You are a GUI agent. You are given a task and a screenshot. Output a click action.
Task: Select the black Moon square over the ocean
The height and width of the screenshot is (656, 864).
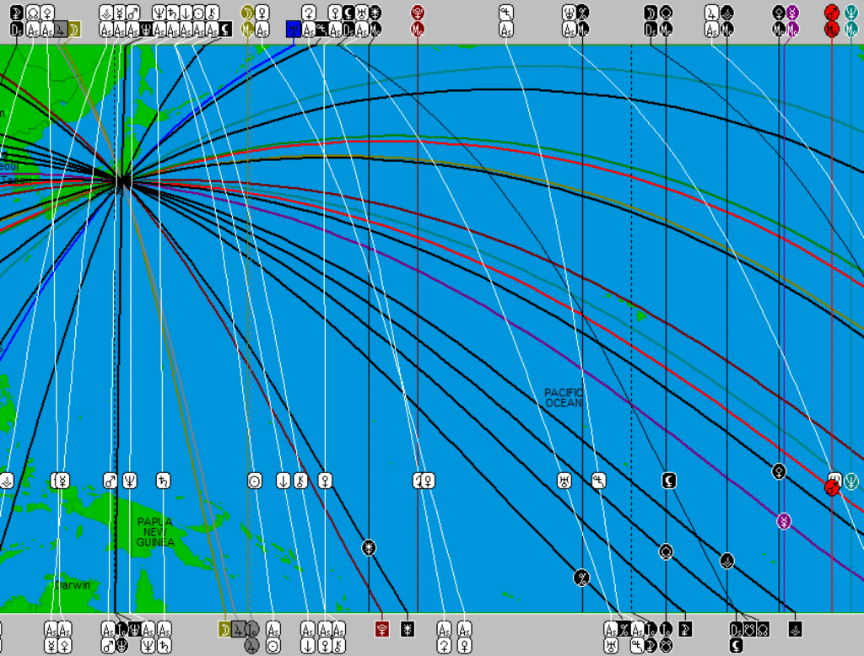click(668, 481)
